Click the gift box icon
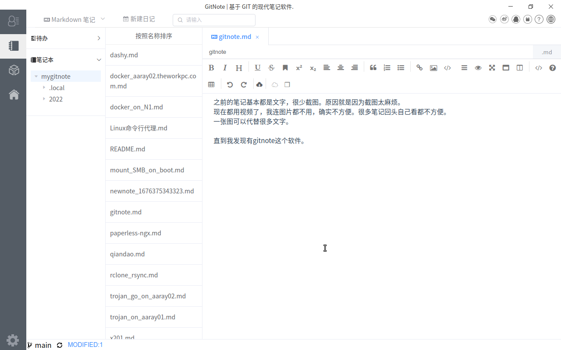 pyautogui.click(x=528, y=19)
